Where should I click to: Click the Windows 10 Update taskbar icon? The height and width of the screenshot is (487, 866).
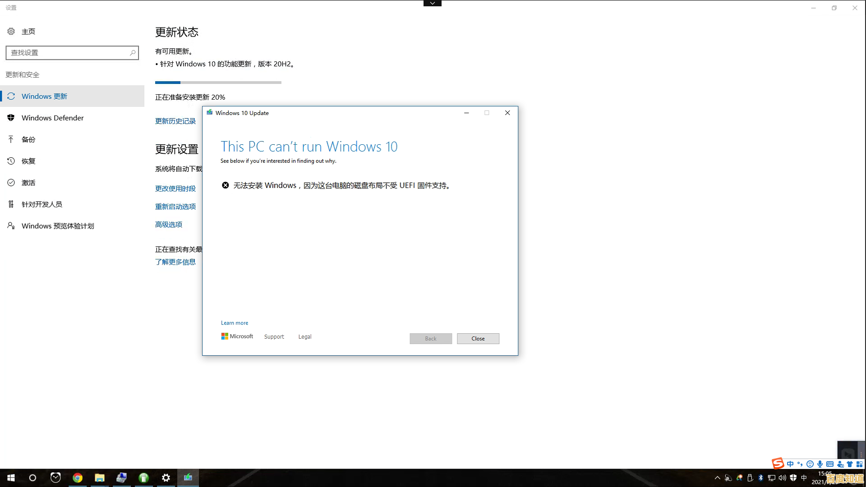pos(188,478)
